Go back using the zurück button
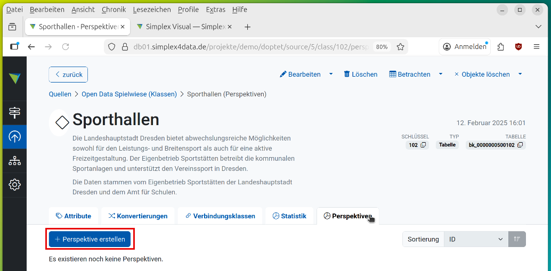Viewport: 551px width, 271px height. pos(68,75)
